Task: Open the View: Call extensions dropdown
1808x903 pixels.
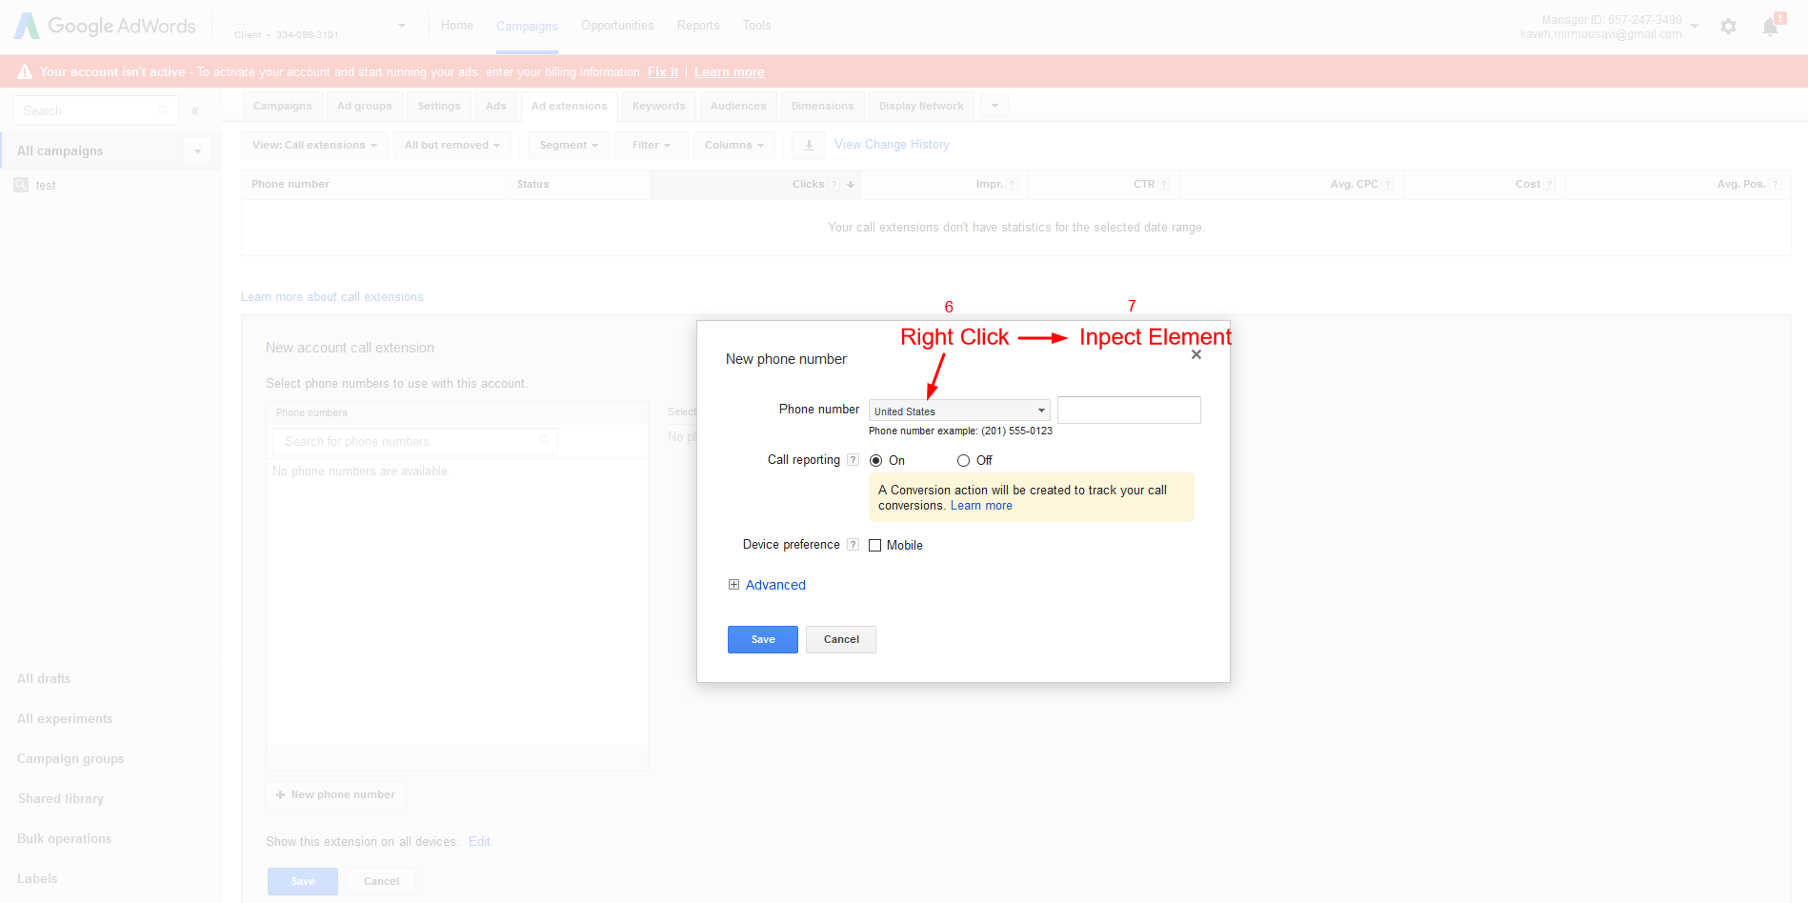Action: (x=314, y=145)
